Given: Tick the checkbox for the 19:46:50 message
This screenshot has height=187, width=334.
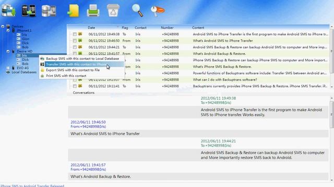Looking at the screenshot, I should click(x=75, y=41).
